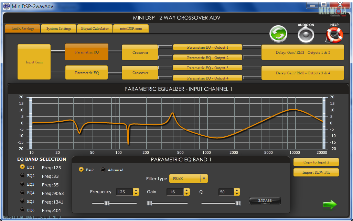This screenshot has height=221, width=353.
Task: Click the Copy to Input 2 button
Action: click(316, 162)
